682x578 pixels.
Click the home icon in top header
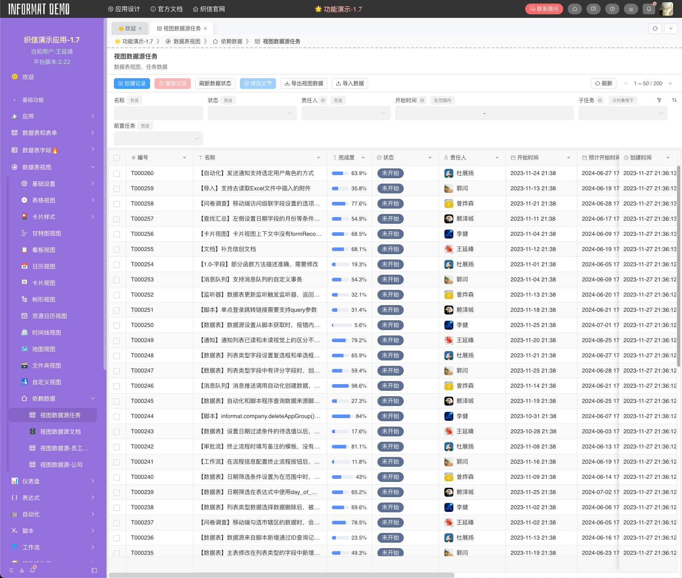[575, 9]
